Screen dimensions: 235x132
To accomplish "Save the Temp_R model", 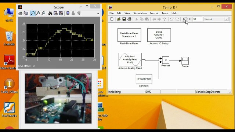I will pos(124,19).
